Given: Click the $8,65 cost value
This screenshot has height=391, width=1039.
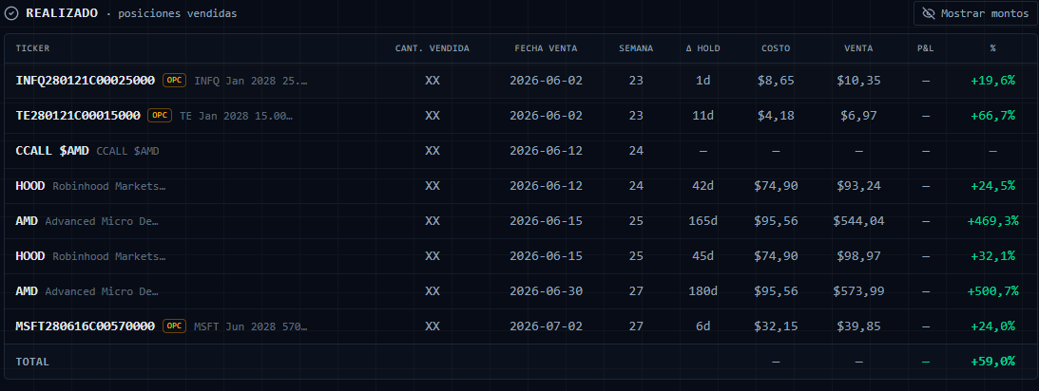Looking at the screenshot, I should tap(776, 80).
